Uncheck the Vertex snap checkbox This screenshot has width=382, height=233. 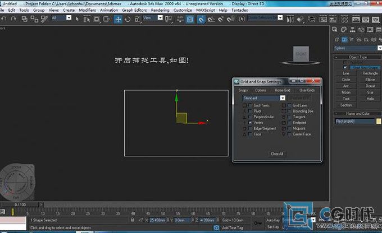(x=250, y=123)
